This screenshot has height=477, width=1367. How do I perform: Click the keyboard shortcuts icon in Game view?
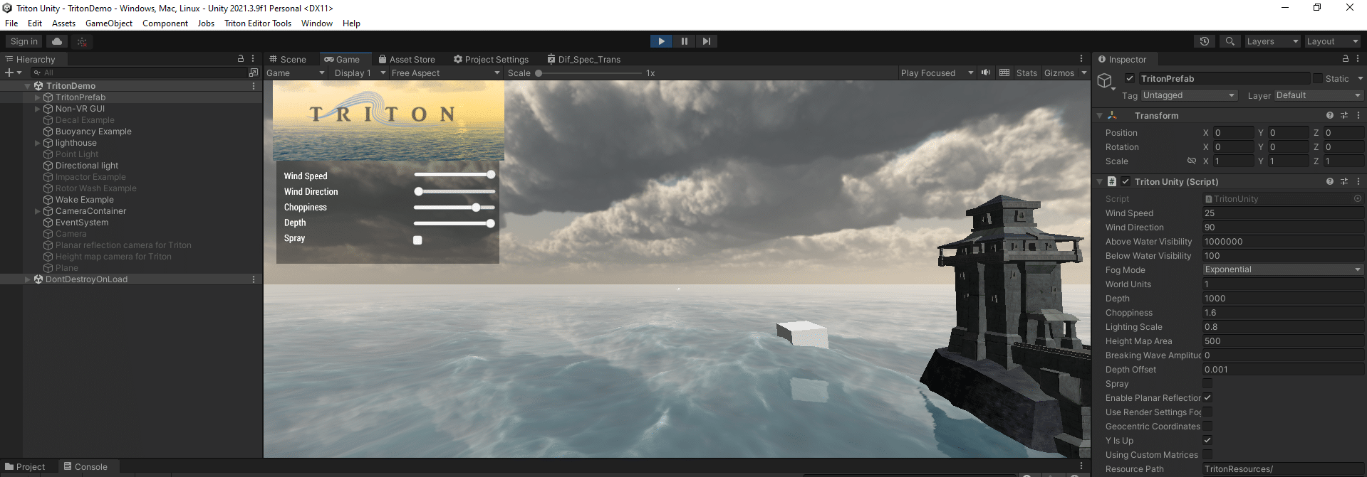pos(1004,73)
